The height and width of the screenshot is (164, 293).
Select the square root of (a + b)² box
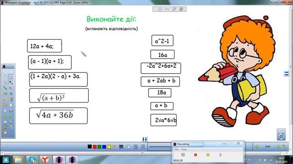[x=59, y=95]
